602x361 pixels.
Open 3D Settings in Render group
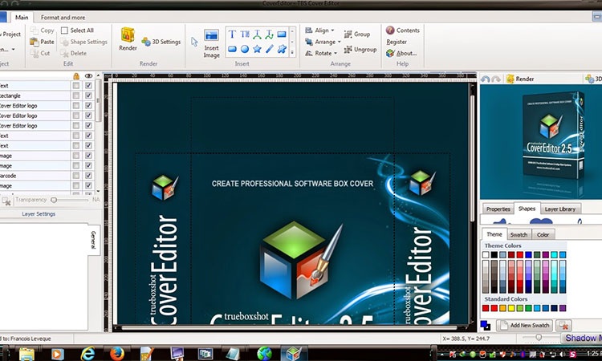tap(161, 42)
